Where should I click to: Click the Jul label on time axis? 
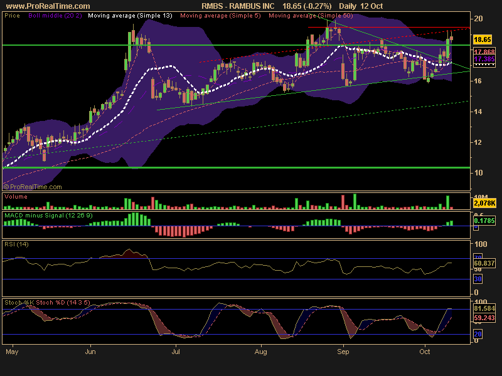click(x=176, y=352)
